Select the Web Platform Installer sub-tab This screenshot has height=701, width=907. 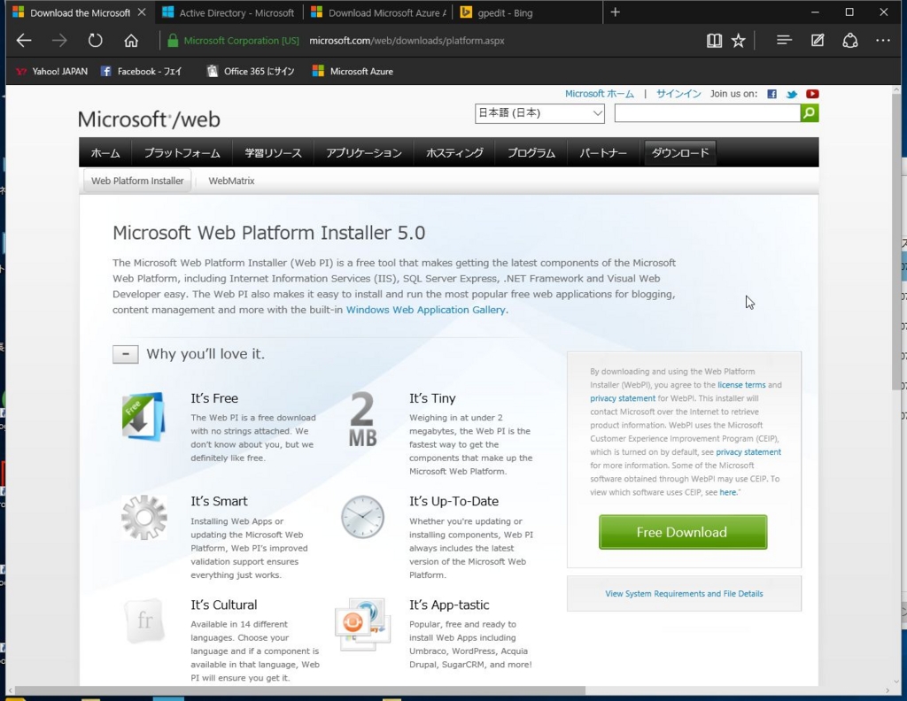(x=137, y=181)
